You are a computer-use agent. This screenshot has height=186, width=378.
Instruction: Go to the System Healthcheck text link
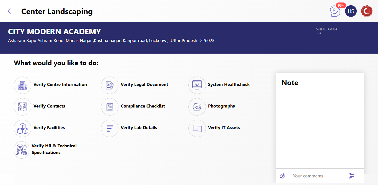[x=229, y=85]
